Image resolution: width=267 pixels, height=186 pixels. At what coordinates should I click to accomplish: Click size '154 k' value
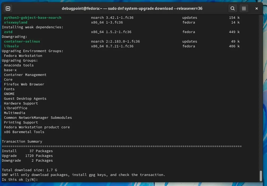click(234, 18)
